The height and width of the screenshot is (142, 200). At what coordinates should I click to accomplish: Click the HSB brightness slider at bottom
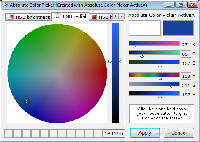[154, 93]
